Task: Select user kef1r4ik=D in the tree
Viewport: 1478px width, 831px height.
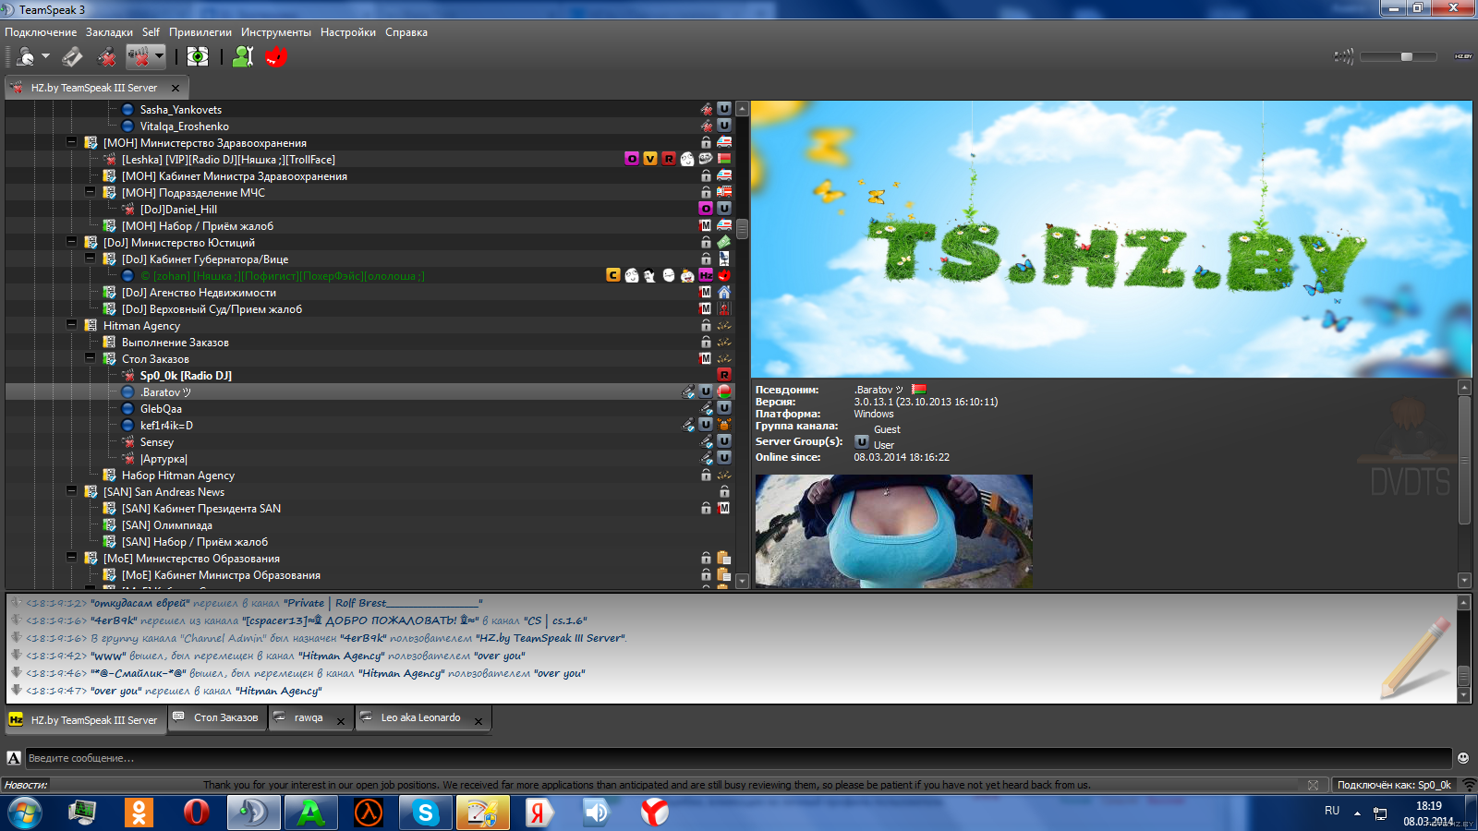Action: (166, 426)
